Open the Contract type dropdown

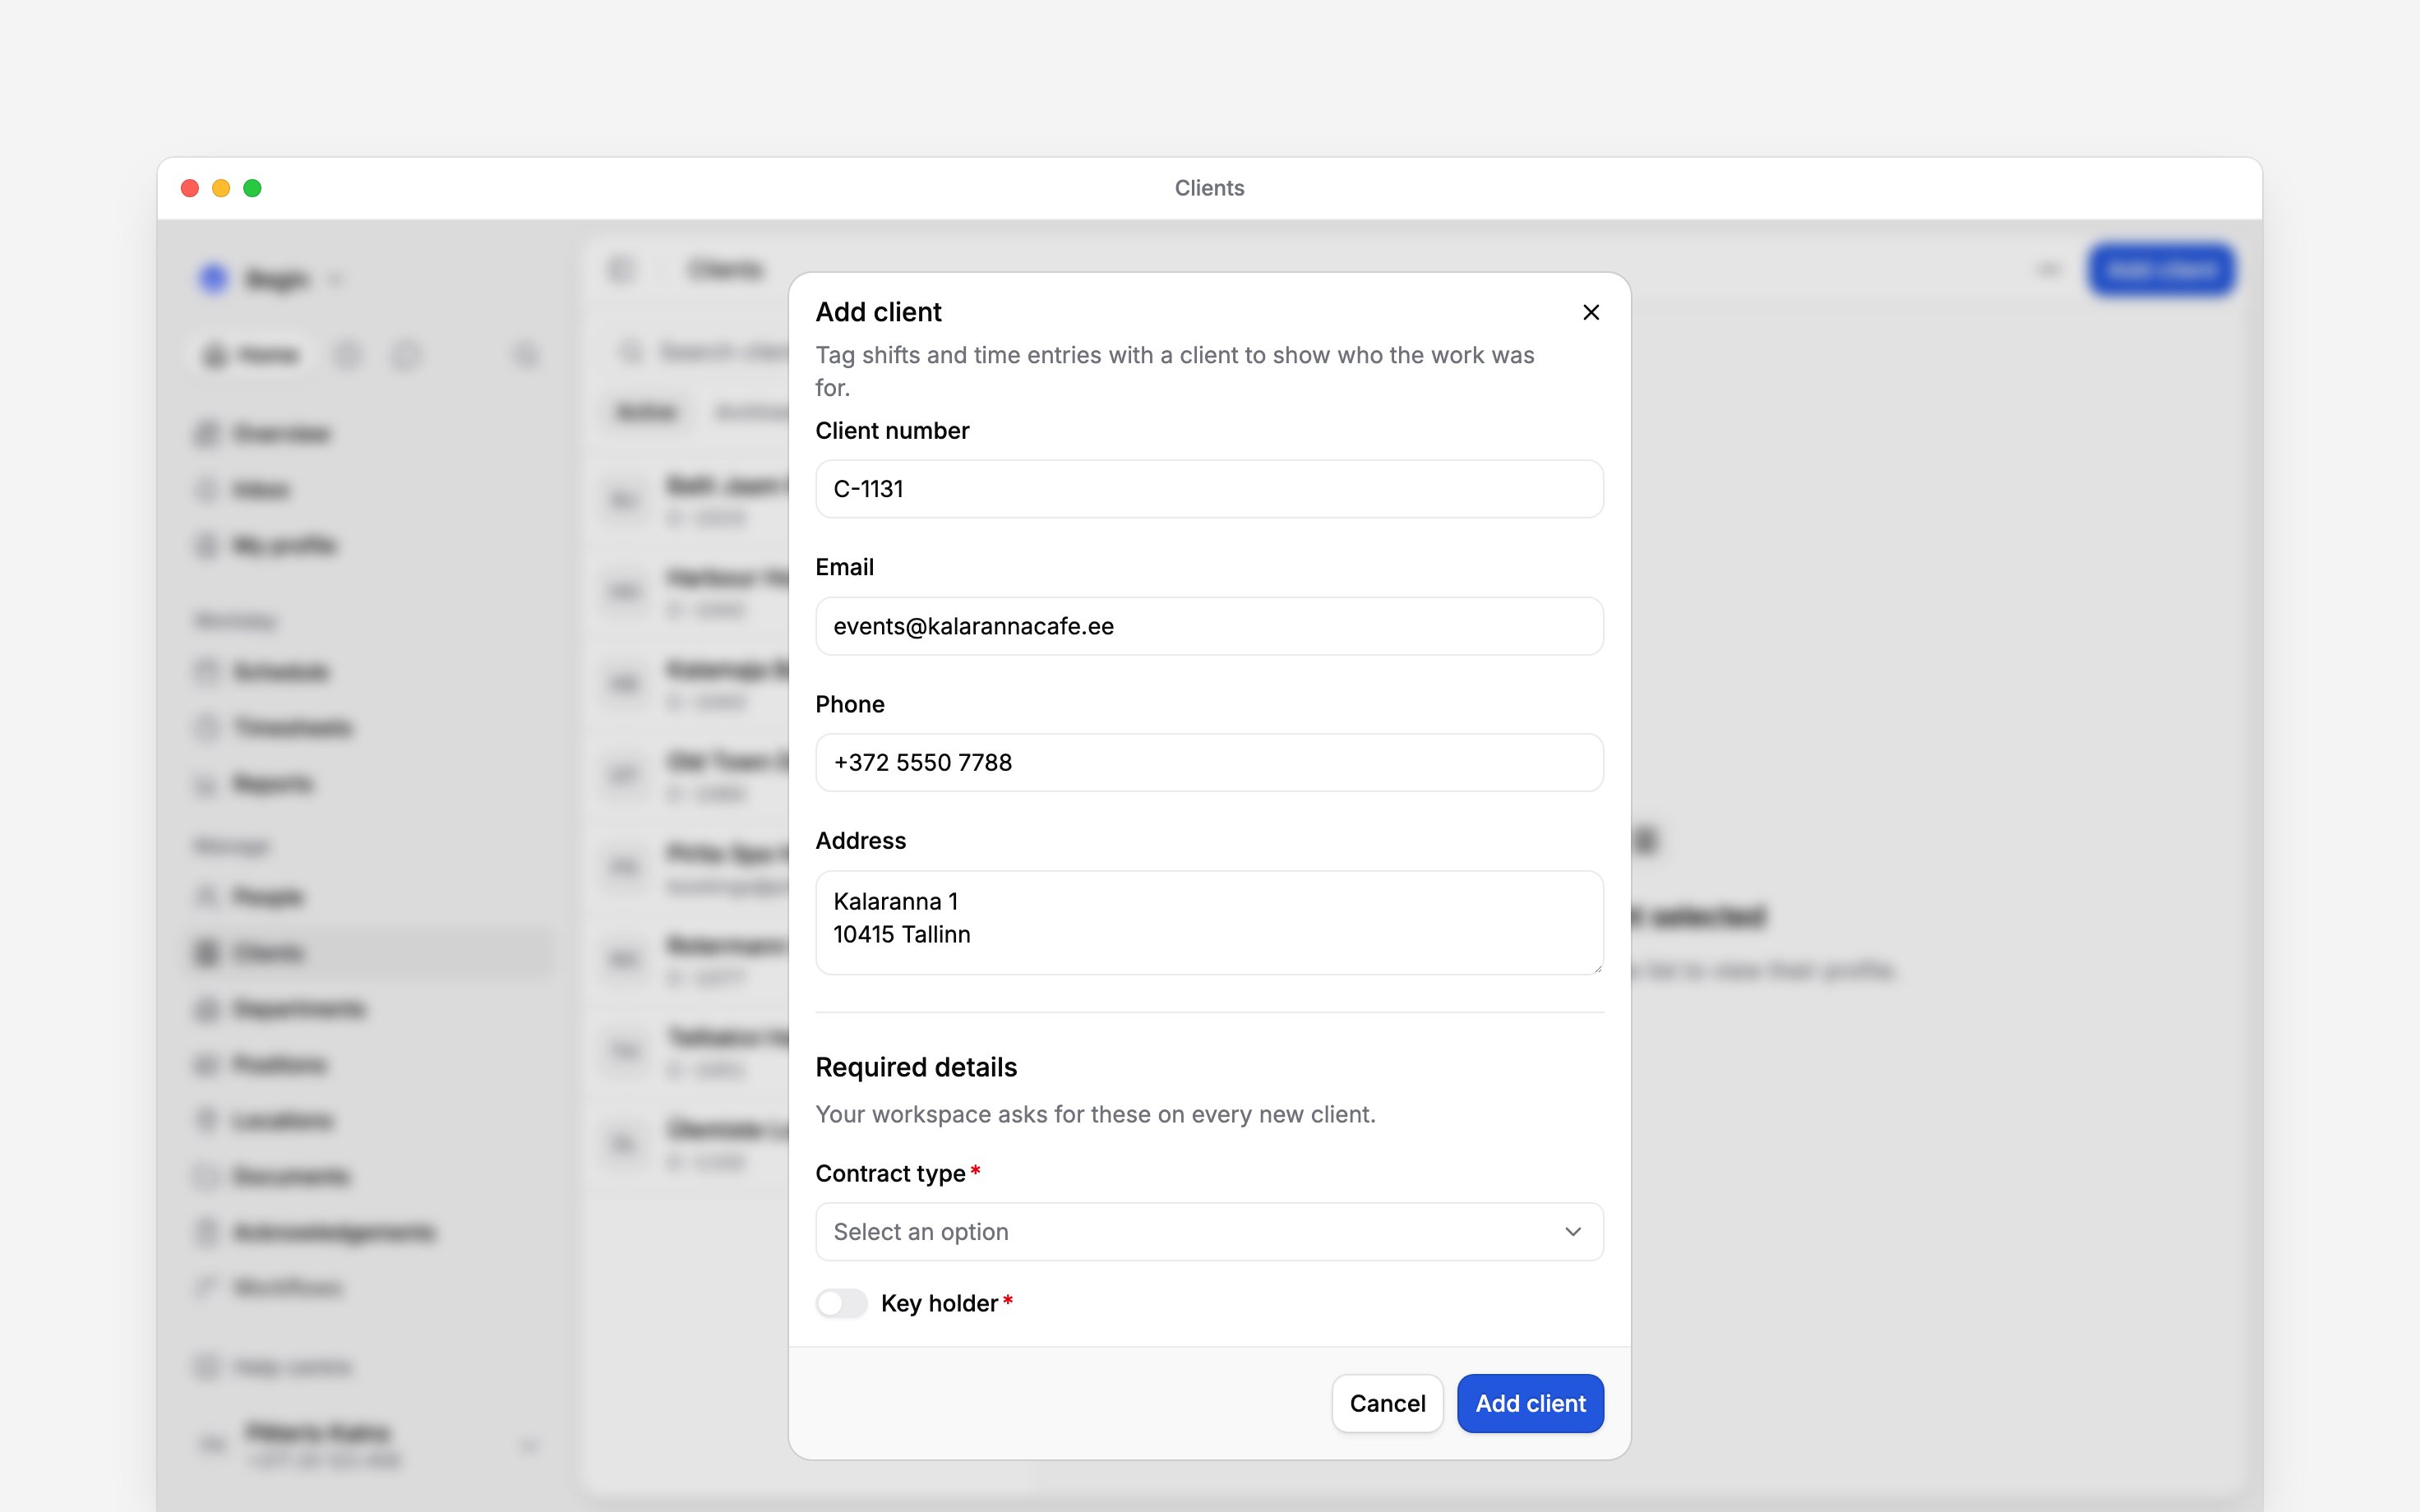[x=1209, y=1232]
